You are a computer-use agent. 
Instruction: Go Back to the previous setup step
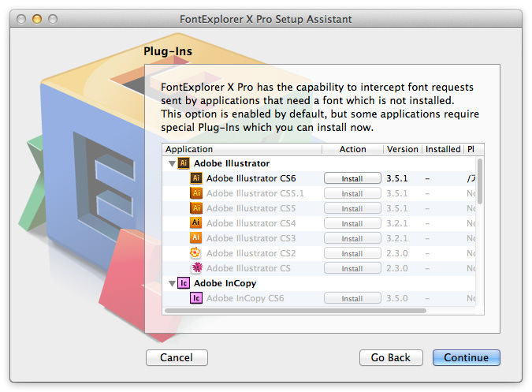coord(391,357)
